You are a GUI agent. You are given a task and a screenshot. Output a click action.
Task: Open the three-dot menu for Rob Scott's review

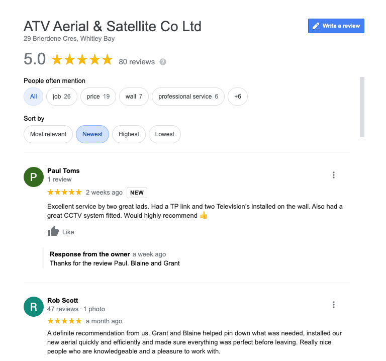click(334, 305)
